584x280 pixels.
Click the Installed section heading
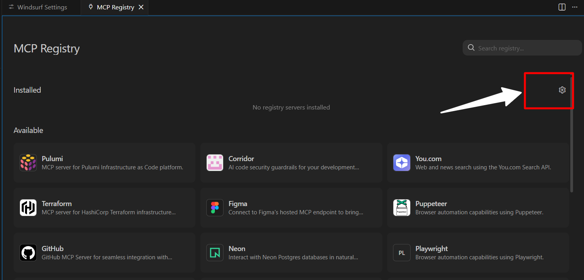(27, 90)
